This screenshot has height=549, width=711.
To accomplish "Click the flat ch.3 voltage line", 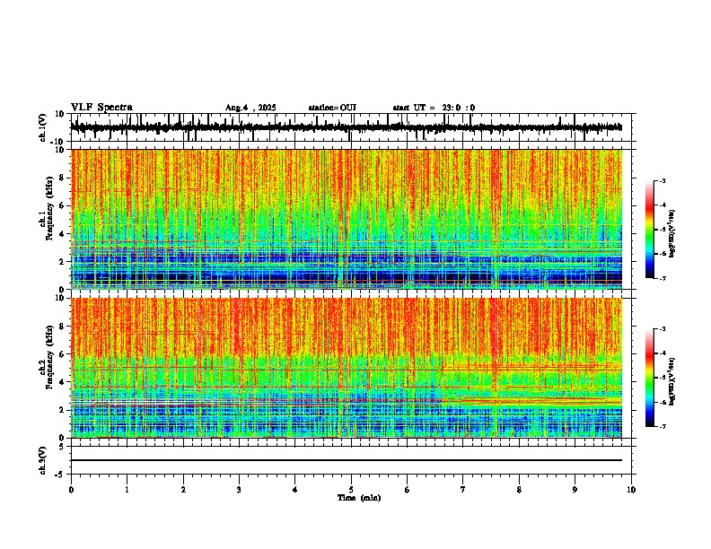I will 347,460.
